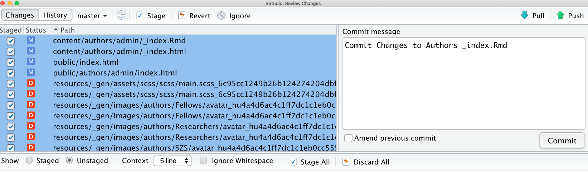Viewport: 588px width, 172px height.
Task: Click inside the Commit message text box
Action: tap(464, 83)
